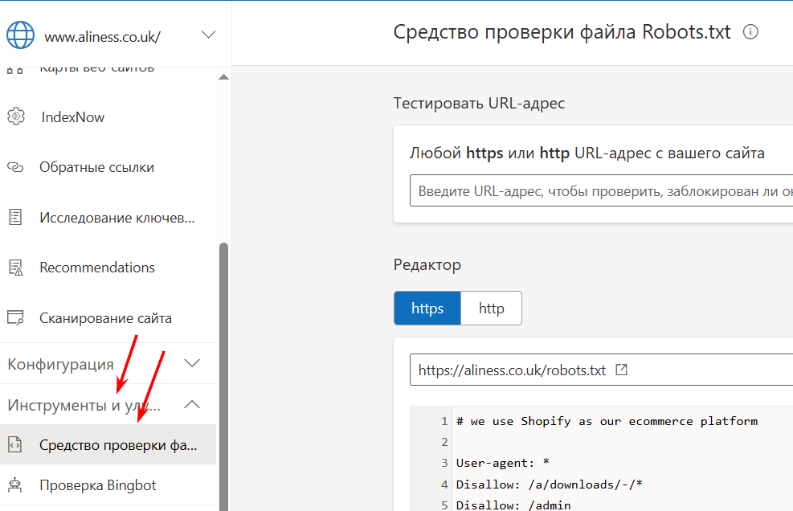Click editor line "Disallow: /a/downloads/-/*"
The image size is (793, 511).
(x=550, y=484)
